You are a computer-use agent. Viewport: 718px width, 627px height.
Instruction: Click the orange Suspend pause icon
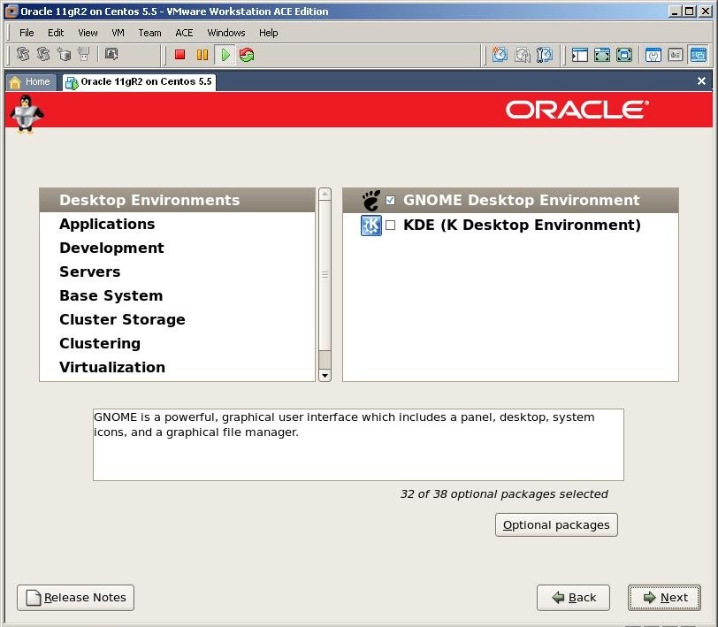(202, 55)
